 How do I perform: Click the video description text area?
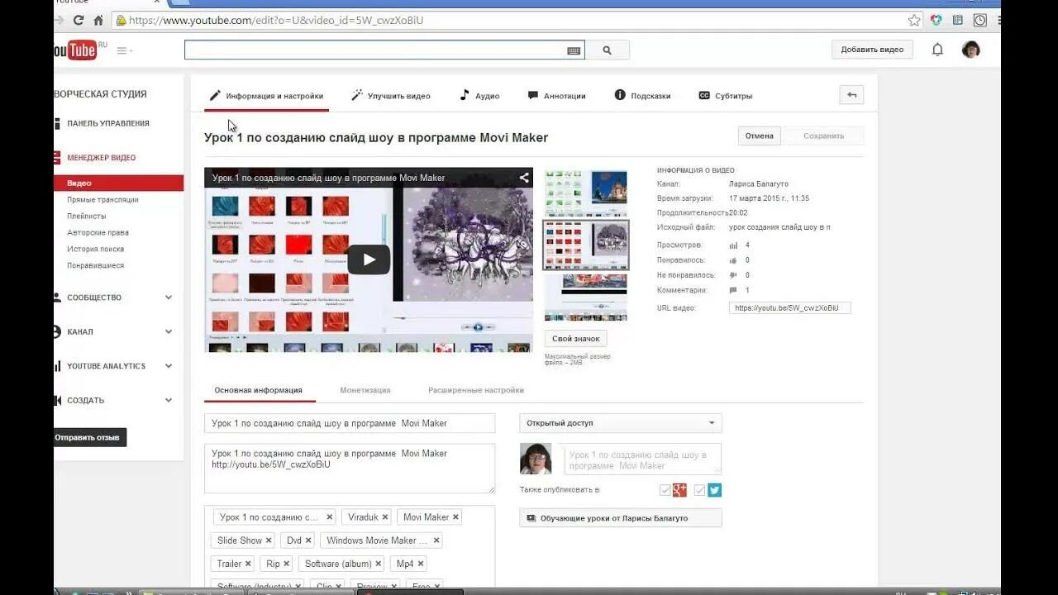350,469
